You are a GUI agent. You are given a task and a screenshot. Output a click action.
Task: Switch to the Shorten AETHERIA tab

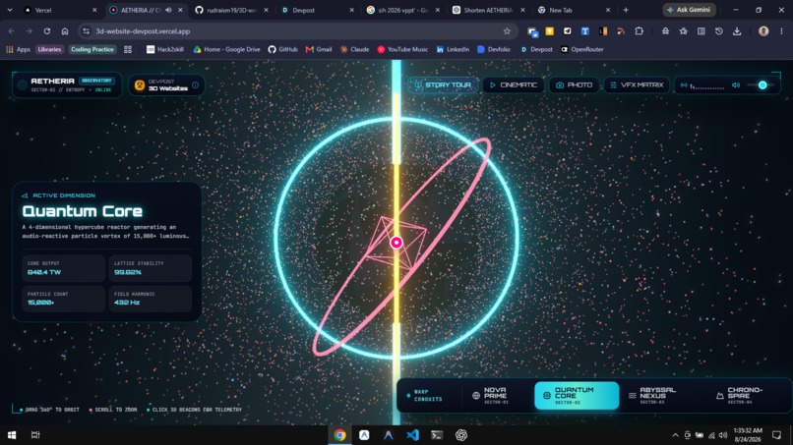(489, 10)
